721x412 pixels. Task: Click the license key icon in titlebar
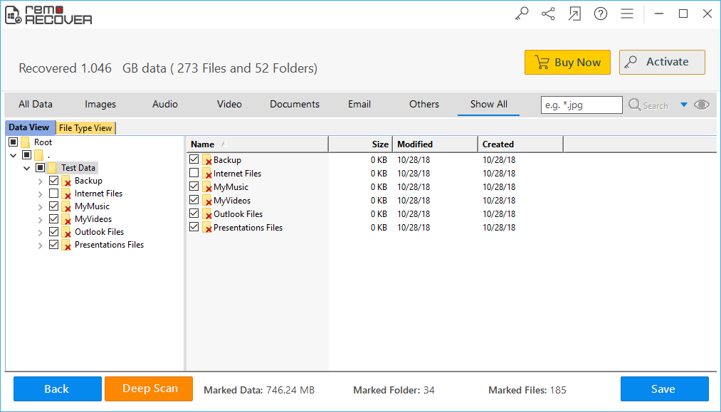522,13
